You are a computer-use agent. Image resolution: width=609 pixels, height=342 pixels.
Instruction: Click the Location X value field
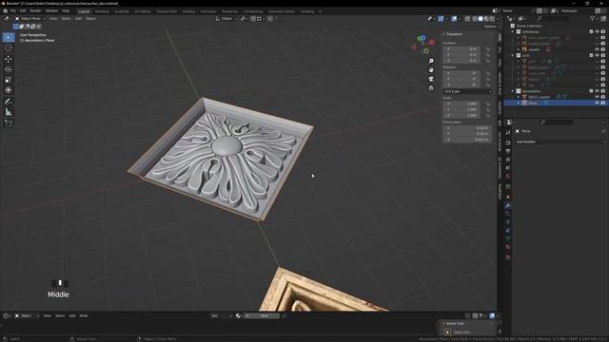click(x=462, y=49)
